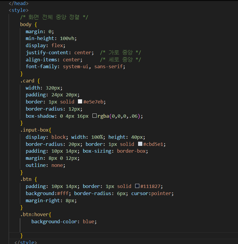This screenshot has height=244, width=238.
Task: Click the sans-serif font-family value
Action: click(108, 67)
